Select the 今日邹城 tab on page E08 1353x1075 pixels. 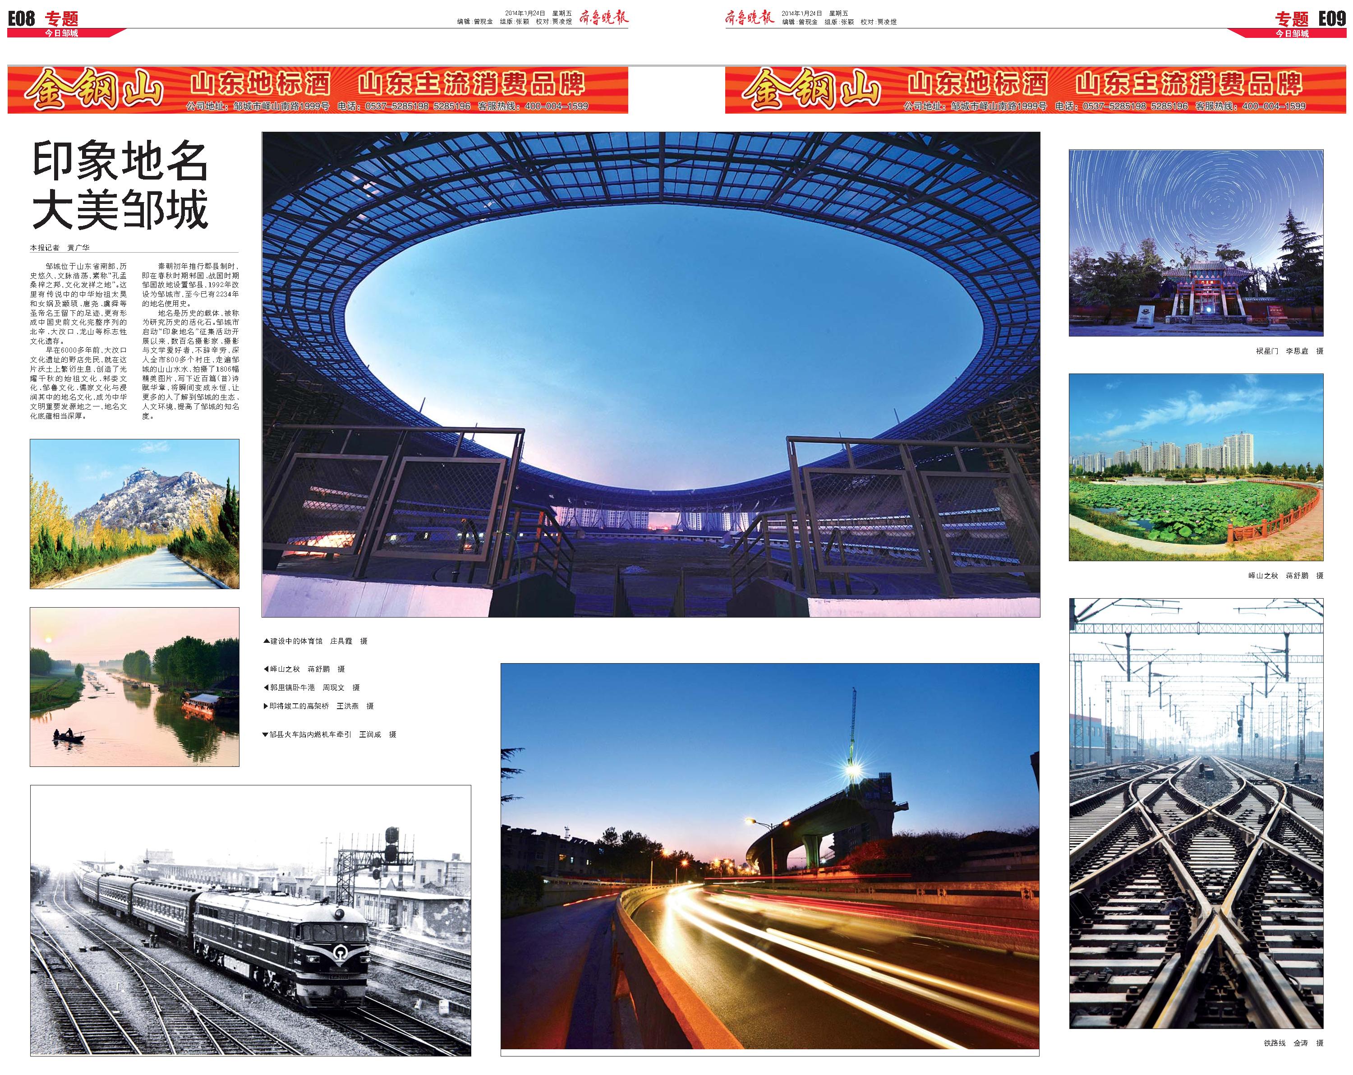coord(61,33)
